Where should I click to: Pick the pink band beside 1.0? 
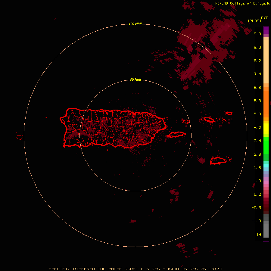266,182
